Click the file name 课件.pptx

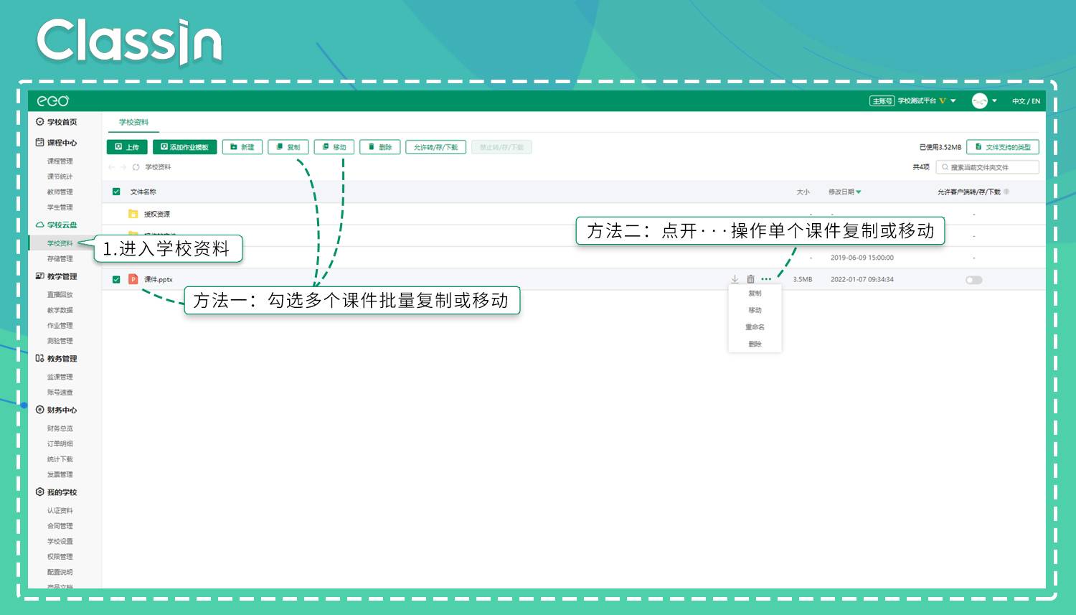tap(159, 280)
